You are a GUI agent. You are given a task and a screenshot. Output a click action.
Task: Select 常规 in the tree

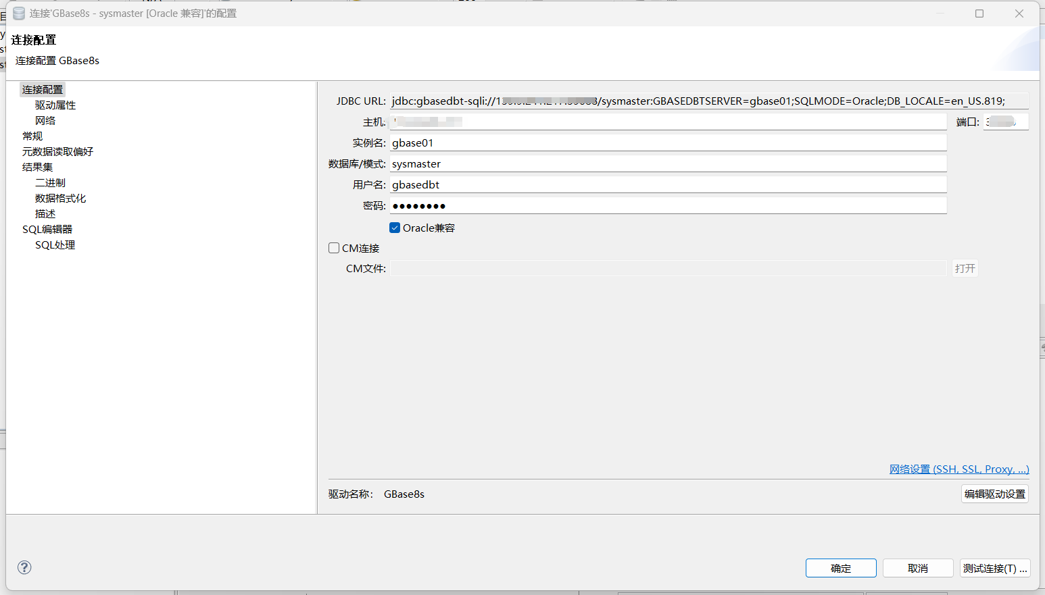coord(32,136)
